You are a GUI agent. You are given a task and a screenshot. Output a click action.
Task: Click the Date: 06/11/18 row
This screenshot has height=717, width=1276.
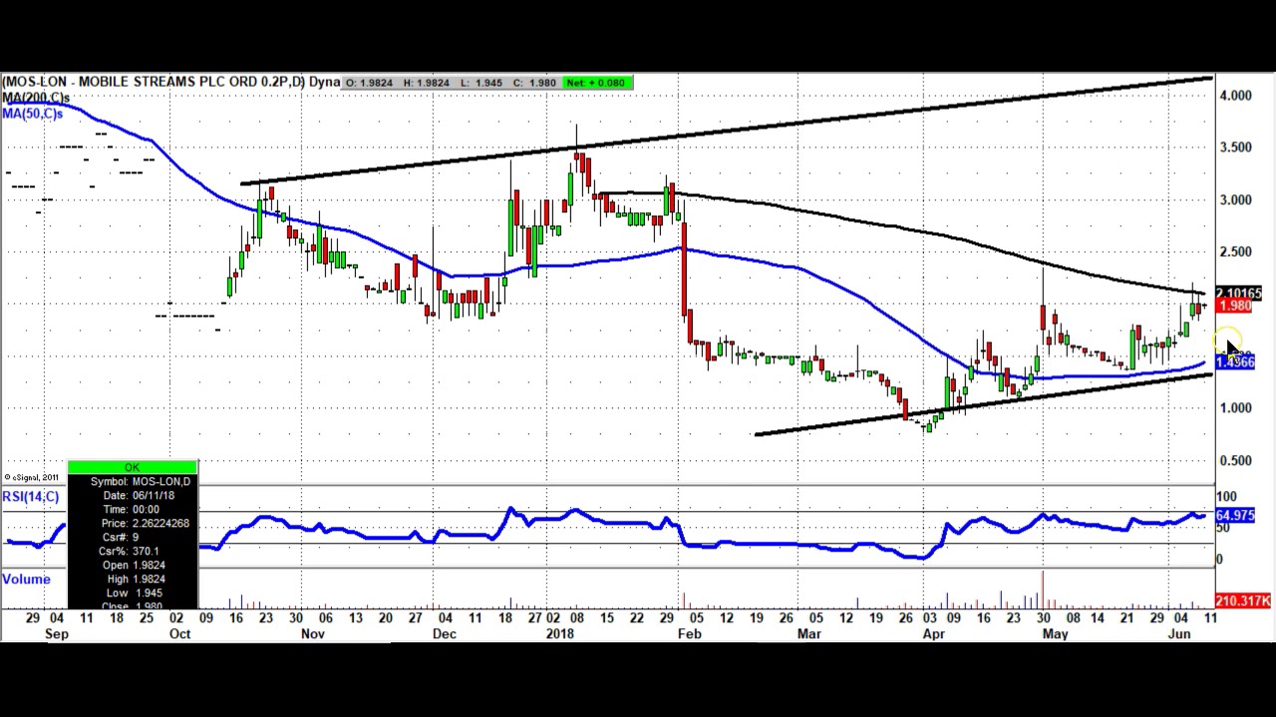pyautogui.click(x=138, y=496)
